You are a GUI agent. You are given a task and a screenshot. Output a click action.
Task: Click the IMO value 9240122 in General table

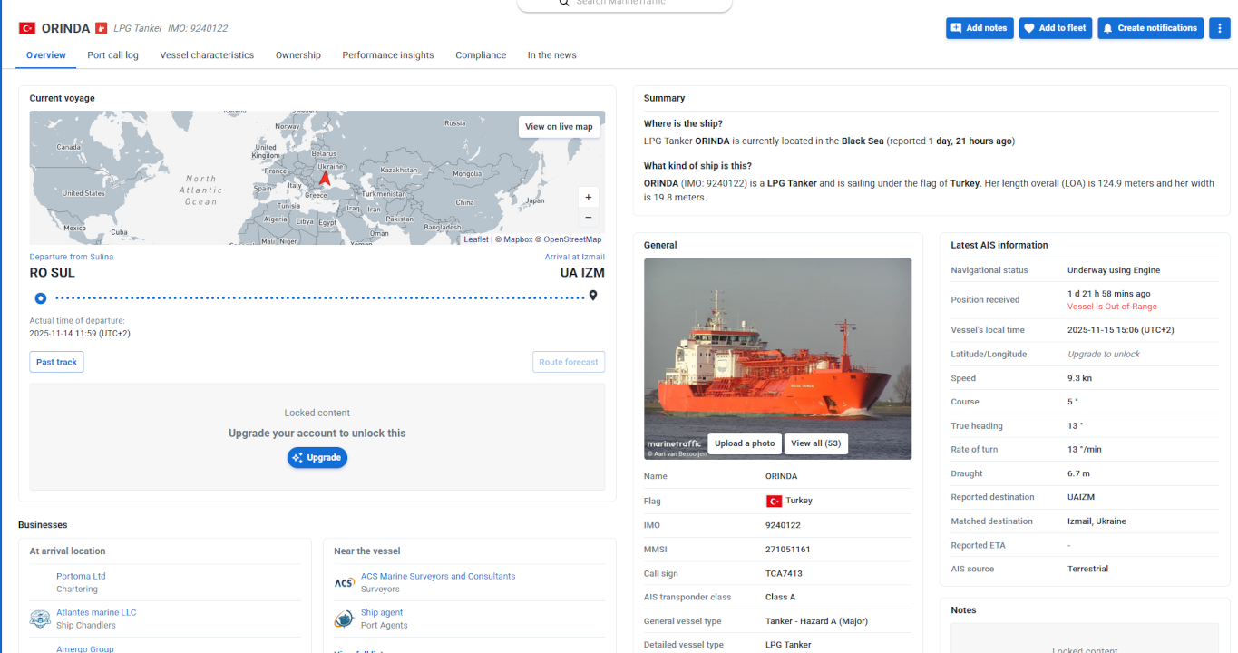(783, 525)
